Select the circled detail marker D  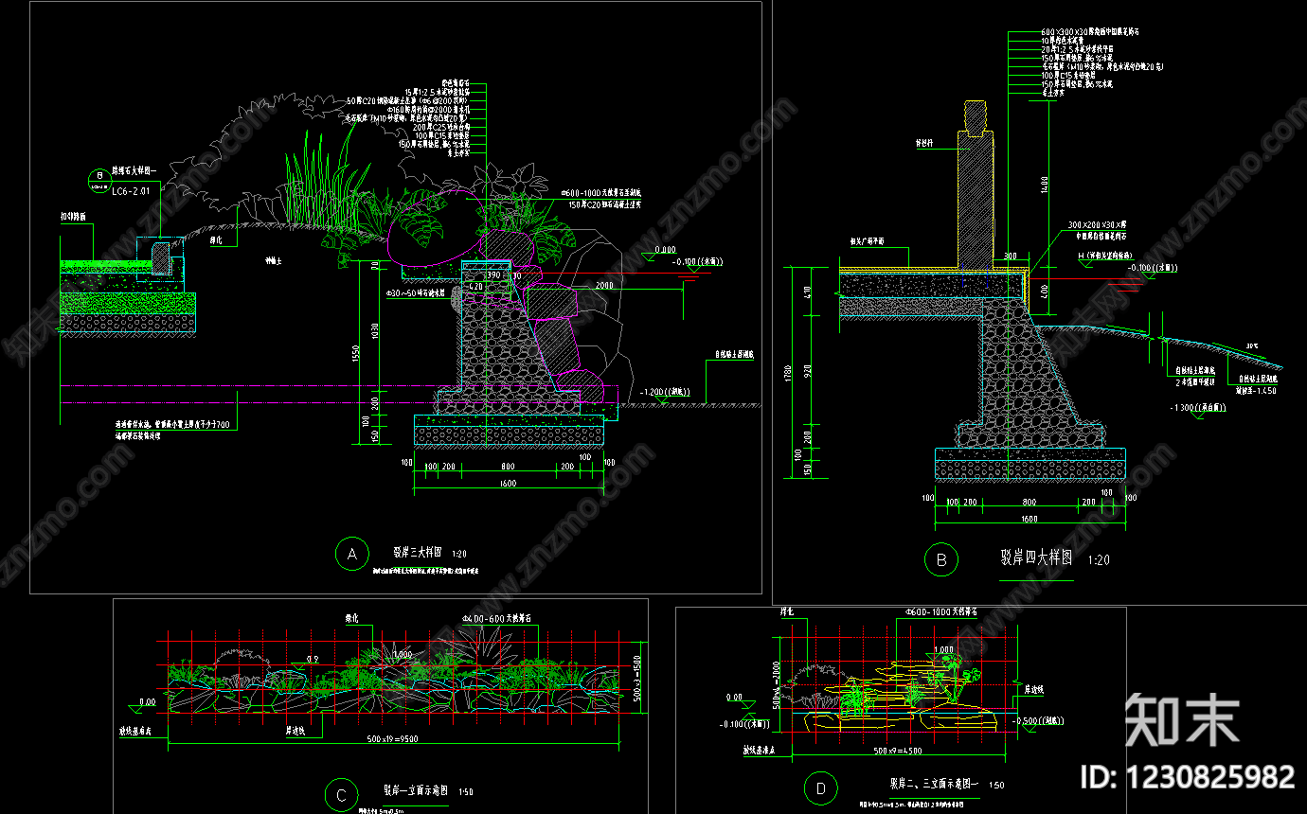[820, 787]
